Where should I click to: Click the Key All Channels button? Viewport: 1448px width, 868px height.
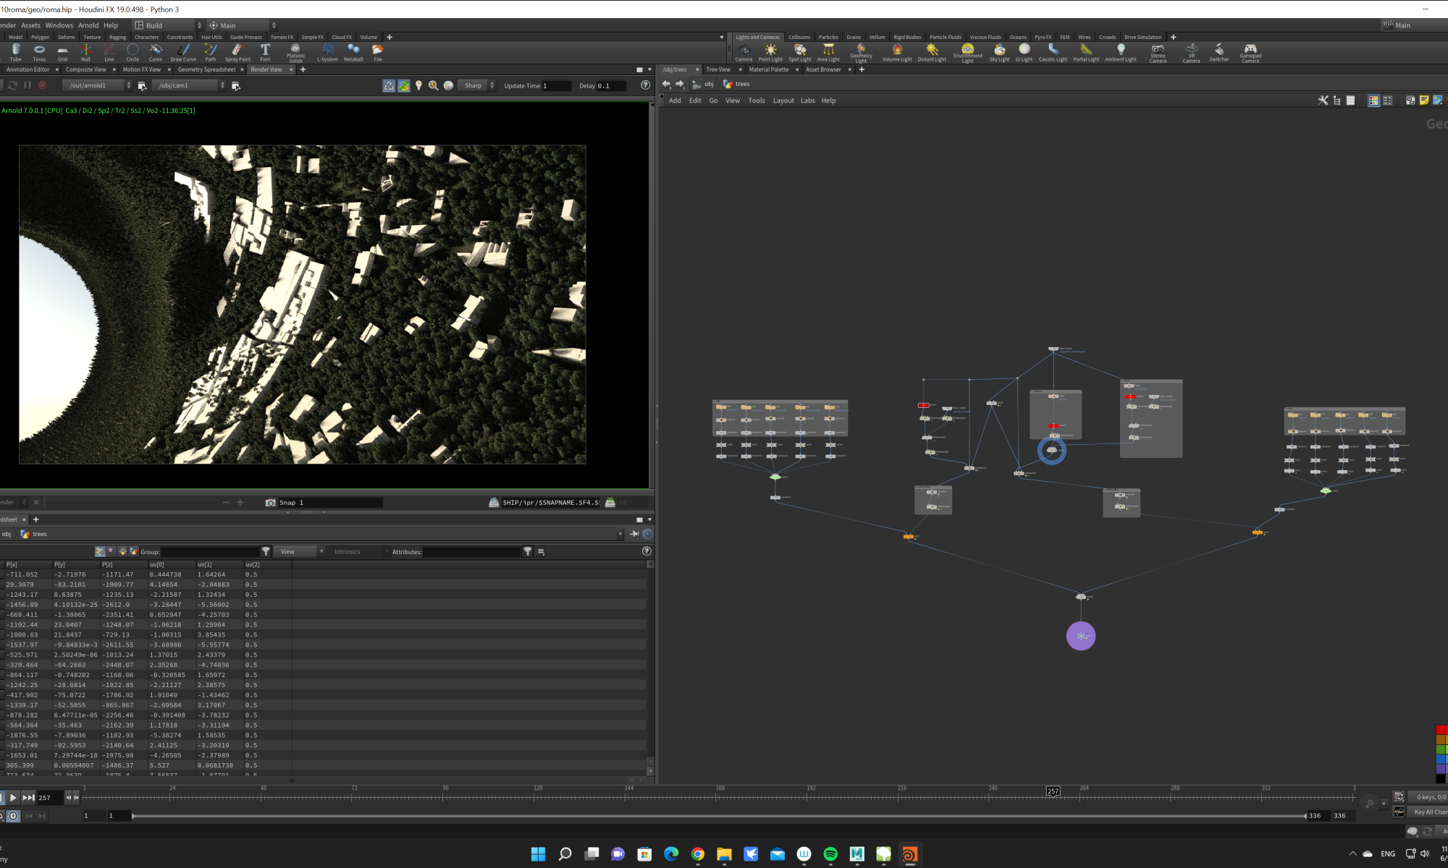tap(1429, 812)
